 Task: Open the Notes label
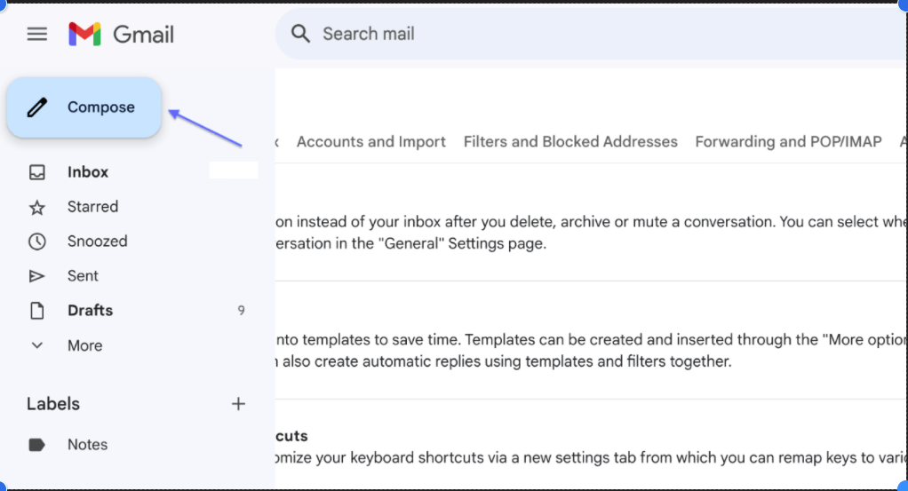tap(87, 445)
